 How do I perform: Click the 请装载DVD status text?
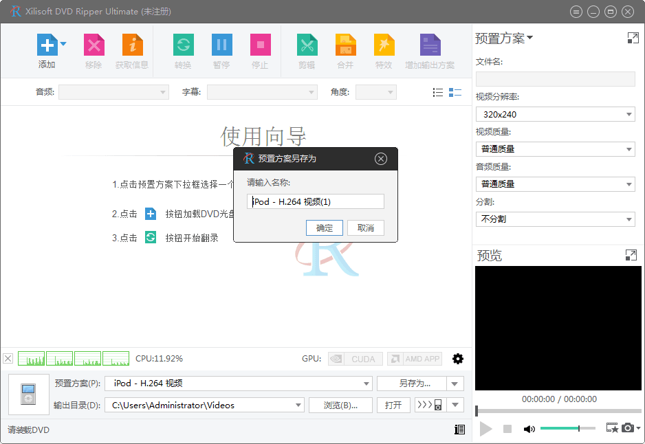coord(28,430)
